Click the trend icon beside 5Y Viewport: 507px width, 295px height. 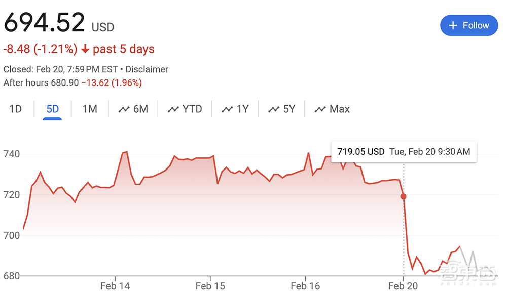[x=274, y=109]
